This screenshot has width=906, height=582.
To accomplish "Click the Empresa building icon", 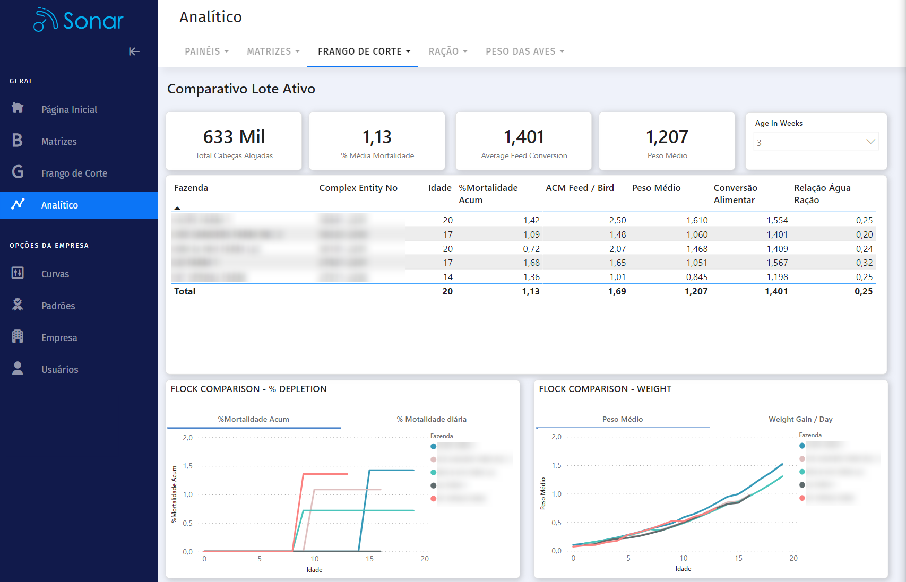I will pyautogui.click(x=18, y=336).
